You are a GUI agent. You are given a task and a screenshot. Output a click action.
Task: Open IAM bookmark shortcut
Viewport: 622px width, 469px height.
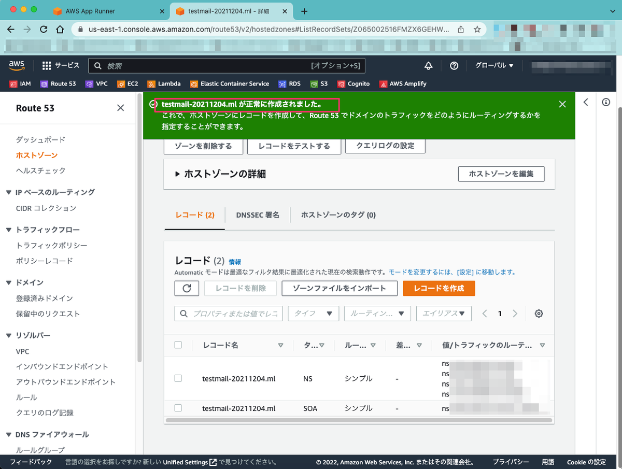point(21,83)
